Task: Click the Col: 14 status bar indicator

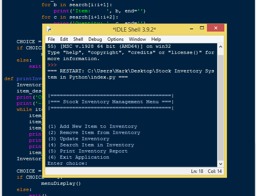Action: click(x=215, y=171)
